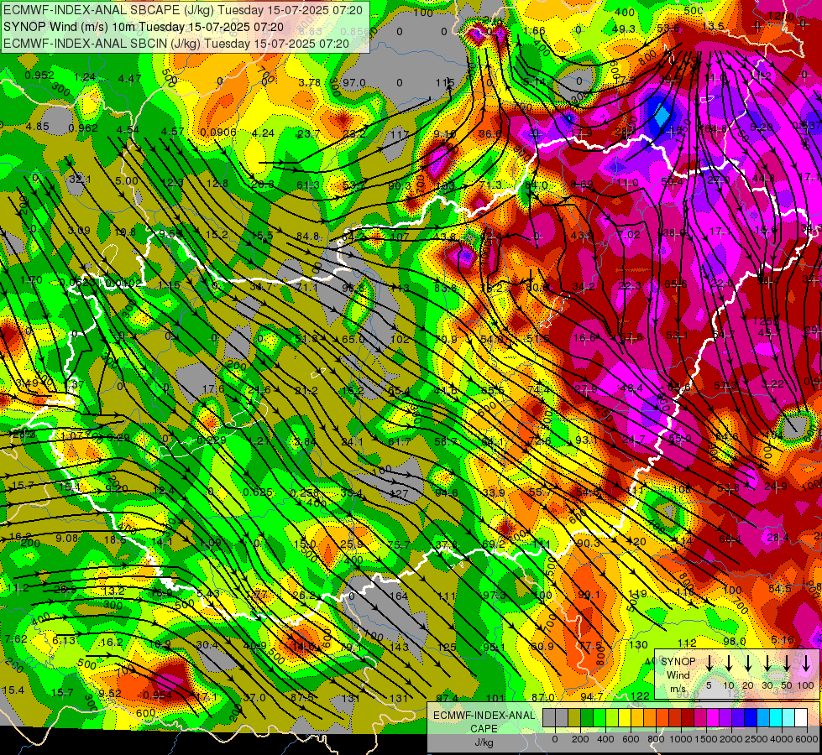The height and width of the screenshot is (755, 822).
Task: Pick the dark green swatch left of 200 tick
Action: [587, 718]
